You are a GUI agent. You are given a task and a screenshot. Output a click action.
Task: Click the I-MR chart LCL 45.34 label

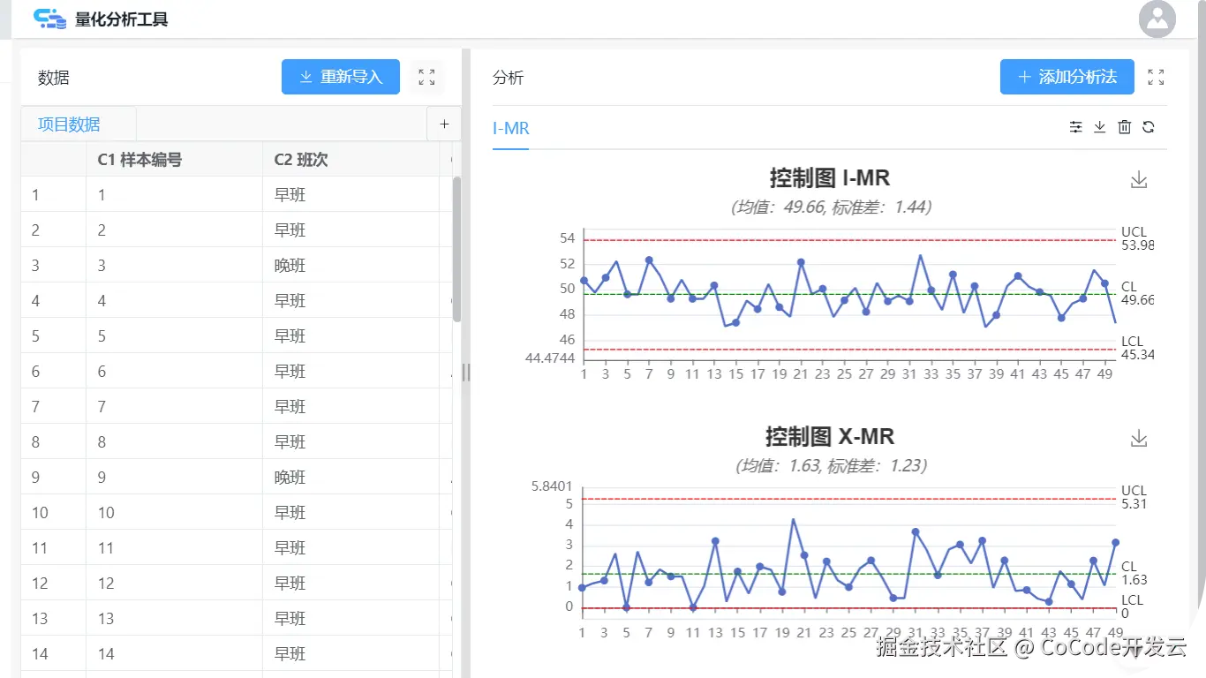coord(1137,348)
